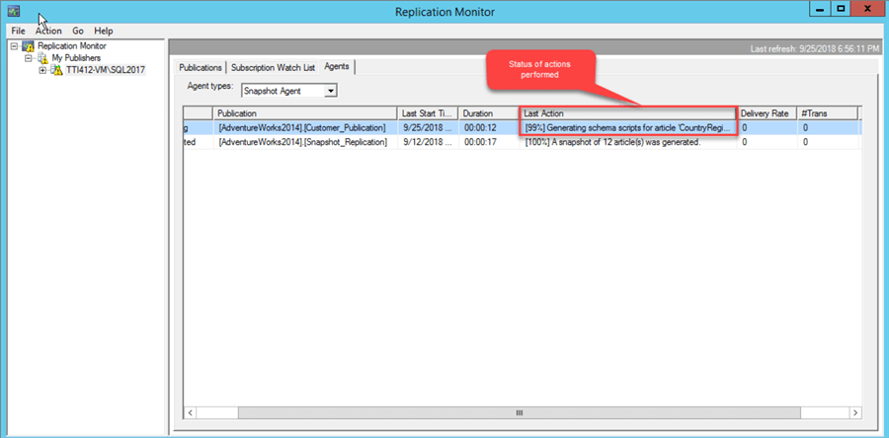Expand the TTI412-VM\SQL2017 publisher node
Viewport: 889px width, 438px height.
click(x=41, y=70)
